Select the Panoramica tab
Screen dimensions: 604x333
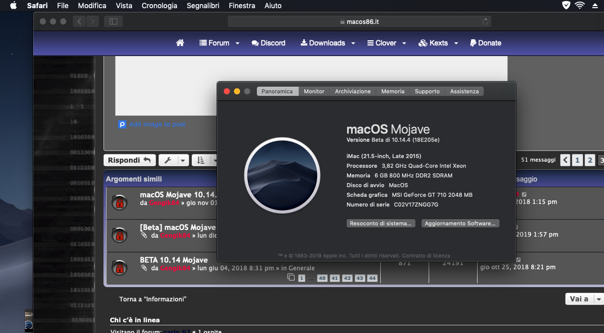tap(277, 91)
